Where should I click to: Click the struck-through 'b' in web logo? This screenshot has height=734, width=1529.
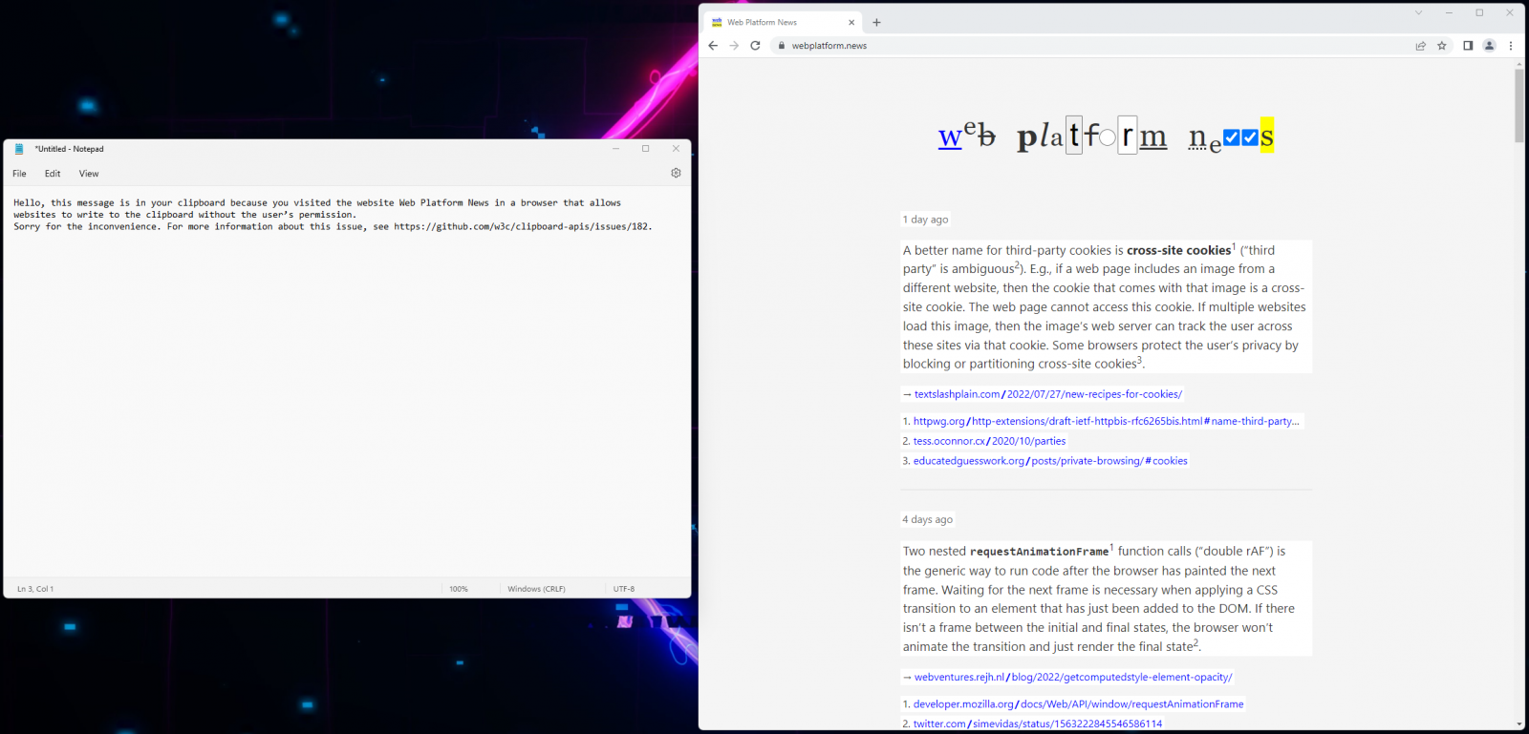pos(987,137)
